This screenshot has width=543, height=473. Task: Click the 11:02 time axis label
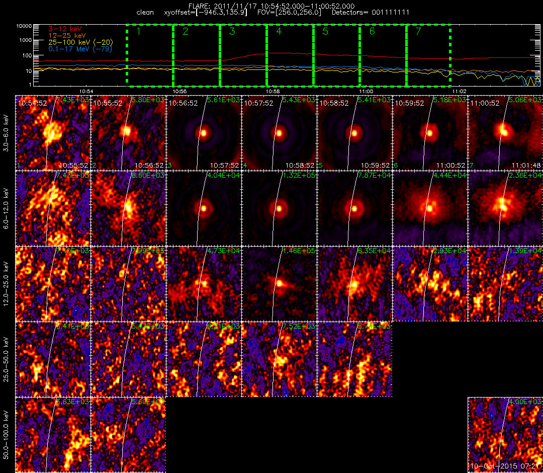pyautogui.click(x=459, y=91)
